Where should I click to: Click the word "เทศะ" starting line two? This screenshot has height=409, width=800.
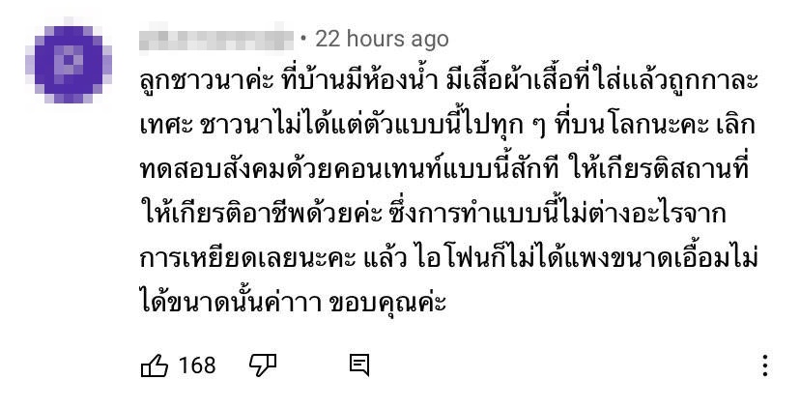pos(166,127)
